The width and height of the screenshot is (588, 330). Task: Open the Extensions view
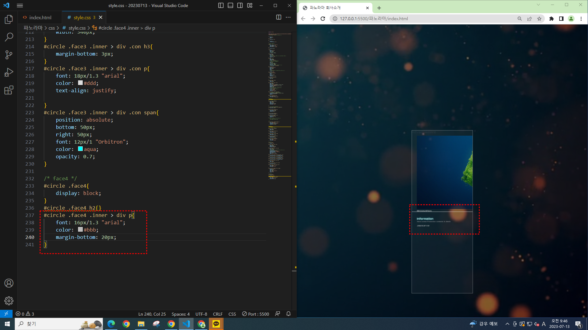tap(9, 90)
